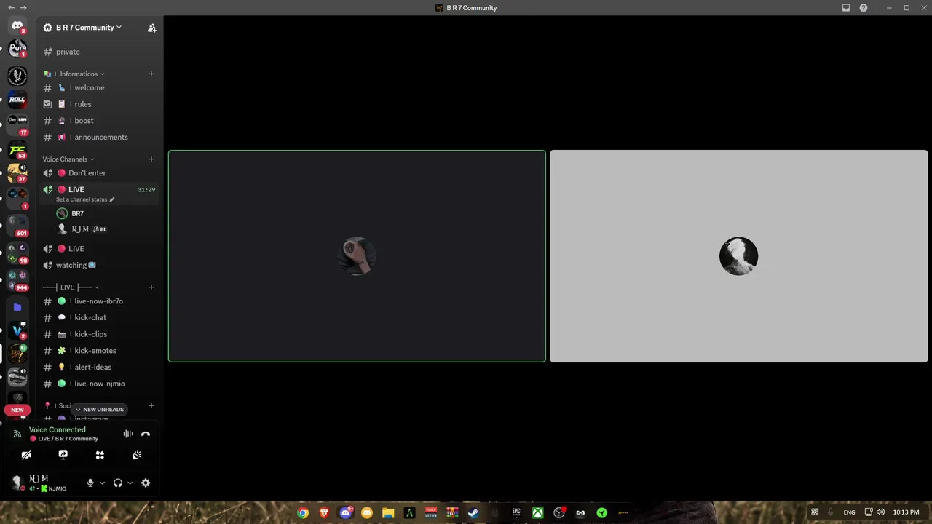Click the invite members icon beside server name
The height and width of the screenshot is (524, 932).
[x=151, y=28]
